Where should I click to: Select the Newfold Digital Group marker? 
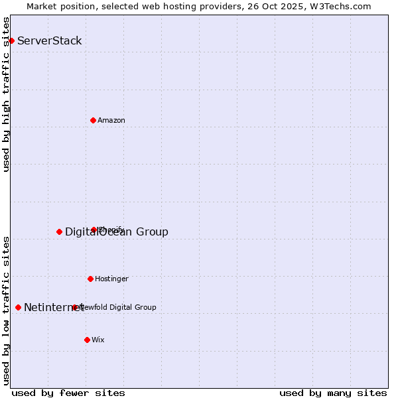74,307
